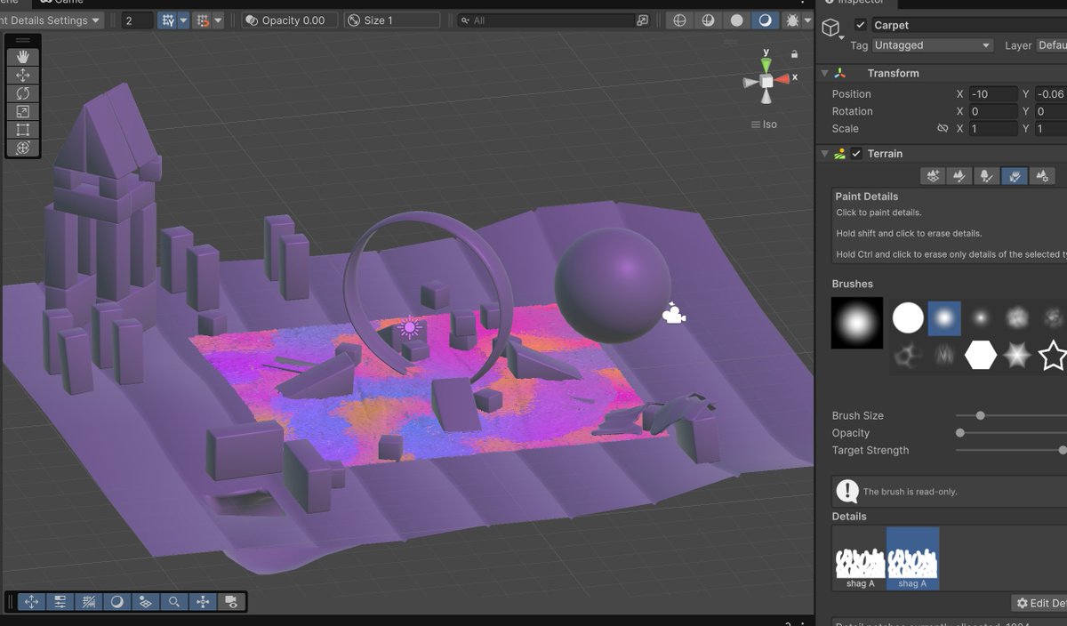
Task: Switch to Create Neighbor Terrains tab
Action: tap(933, 176)
